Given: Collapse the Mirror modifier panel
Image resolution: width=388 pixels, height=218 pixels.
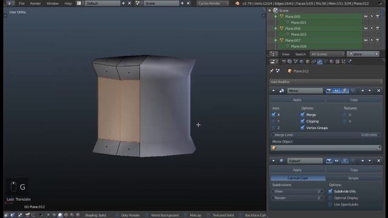Looking at the screenshot, I should [273, 91].
